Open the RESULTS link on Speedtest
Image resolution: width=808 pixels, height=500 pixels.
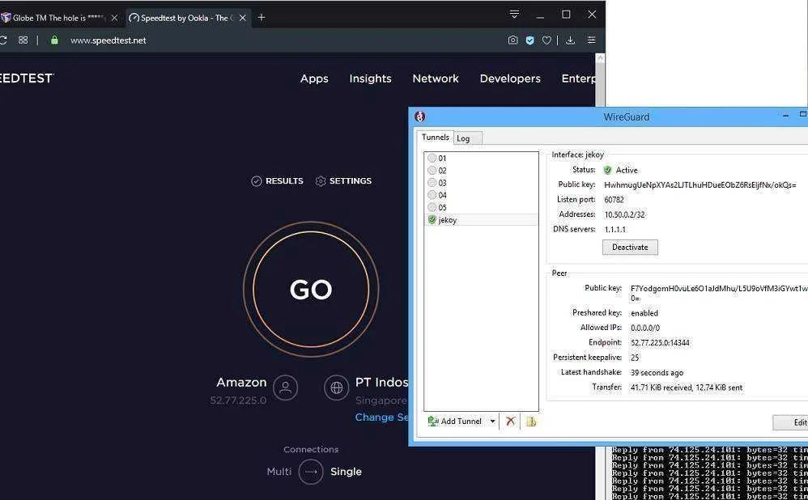277,180
